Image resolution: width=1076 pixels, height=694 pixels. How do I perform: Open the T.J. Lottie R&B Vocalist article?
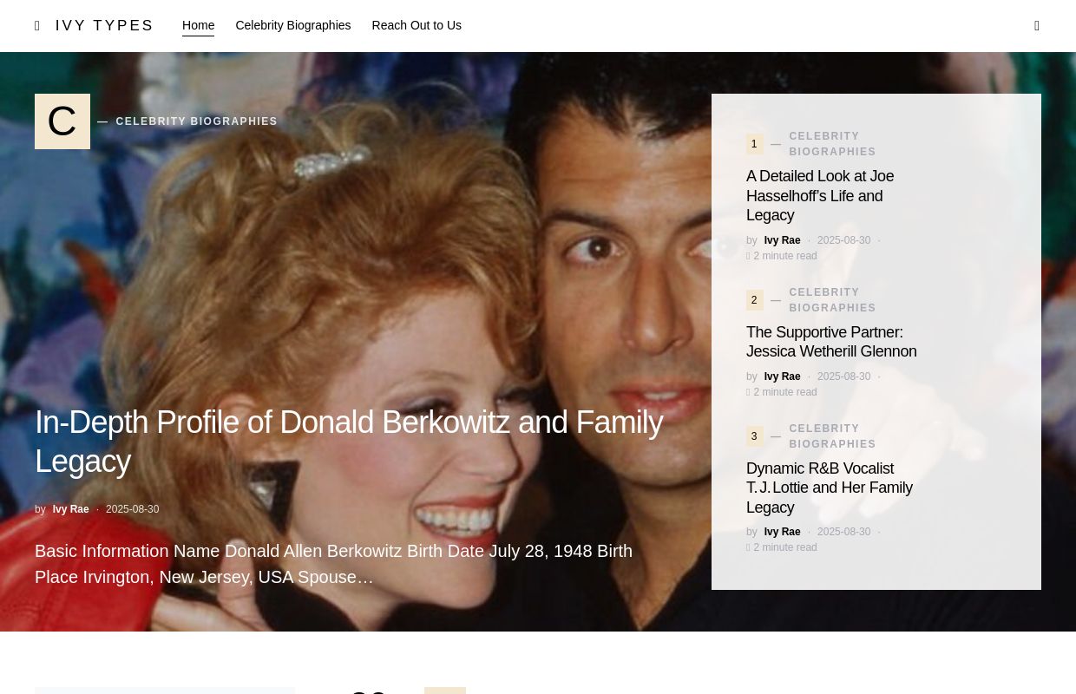830,488
